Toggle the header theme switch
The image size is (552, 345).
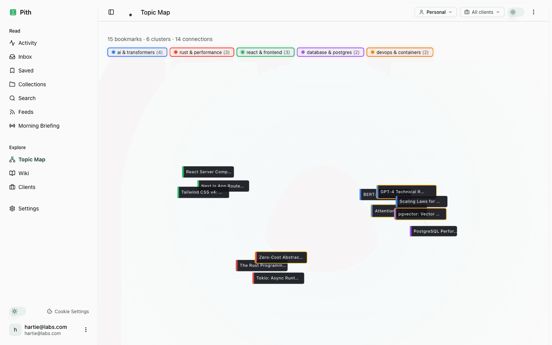516,12
